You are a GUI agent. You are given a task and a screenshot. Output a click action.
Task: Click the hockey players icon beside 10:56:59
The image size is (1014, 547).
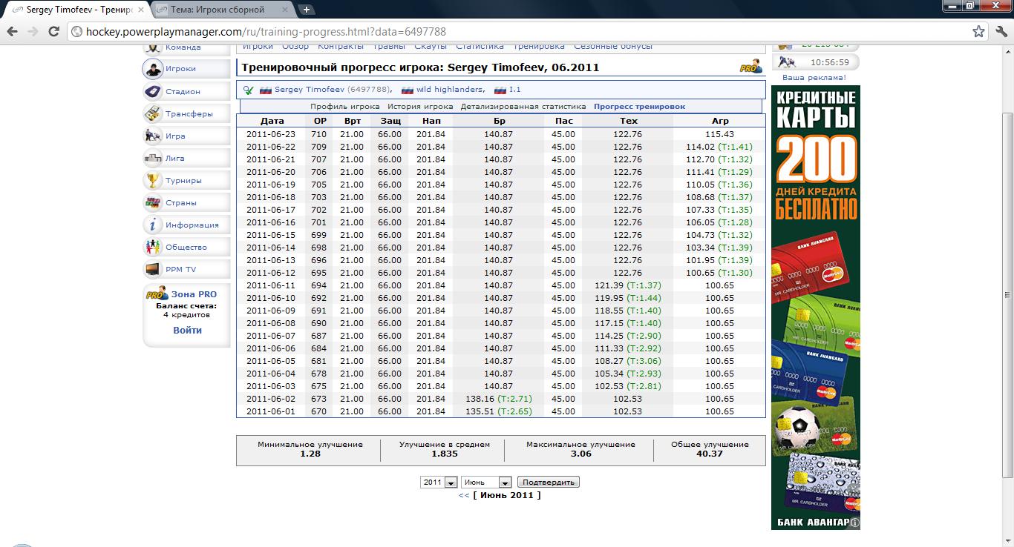(x=788, y=62)
